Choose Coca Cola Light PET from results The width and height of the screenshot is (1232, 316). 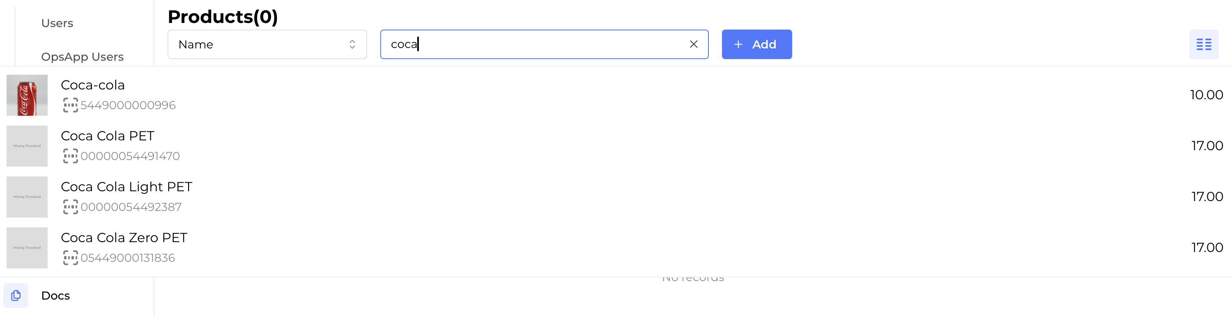point(126,187)
